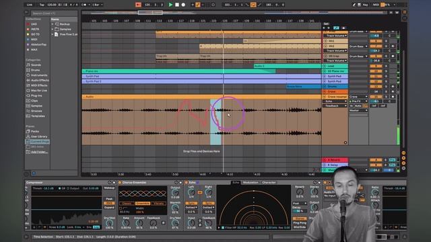Click the Arrangement Record button
This screenshot has height=242, width=431.
pos(183,5)
